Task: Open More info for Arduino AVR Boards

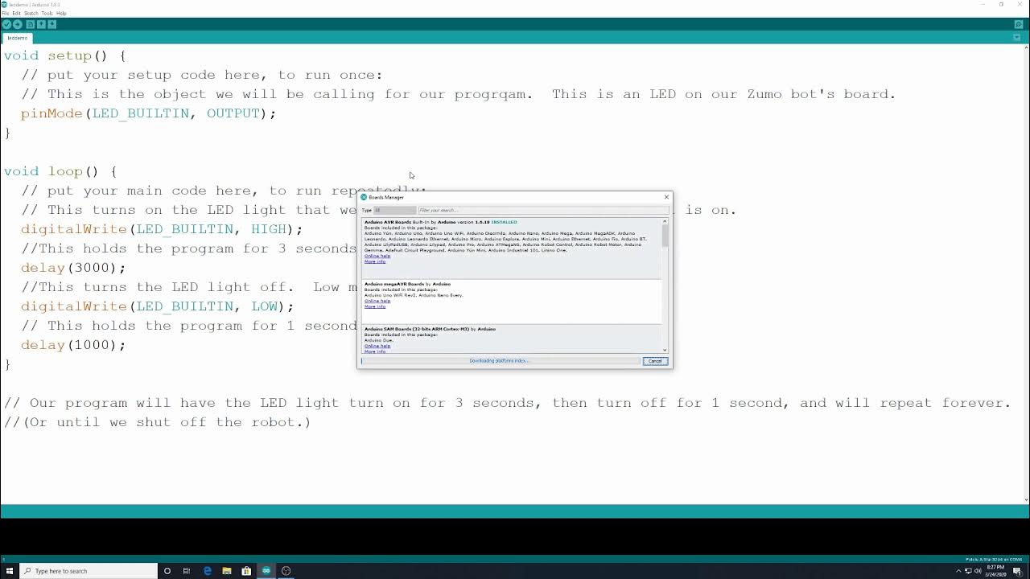Action: point(375,261)
